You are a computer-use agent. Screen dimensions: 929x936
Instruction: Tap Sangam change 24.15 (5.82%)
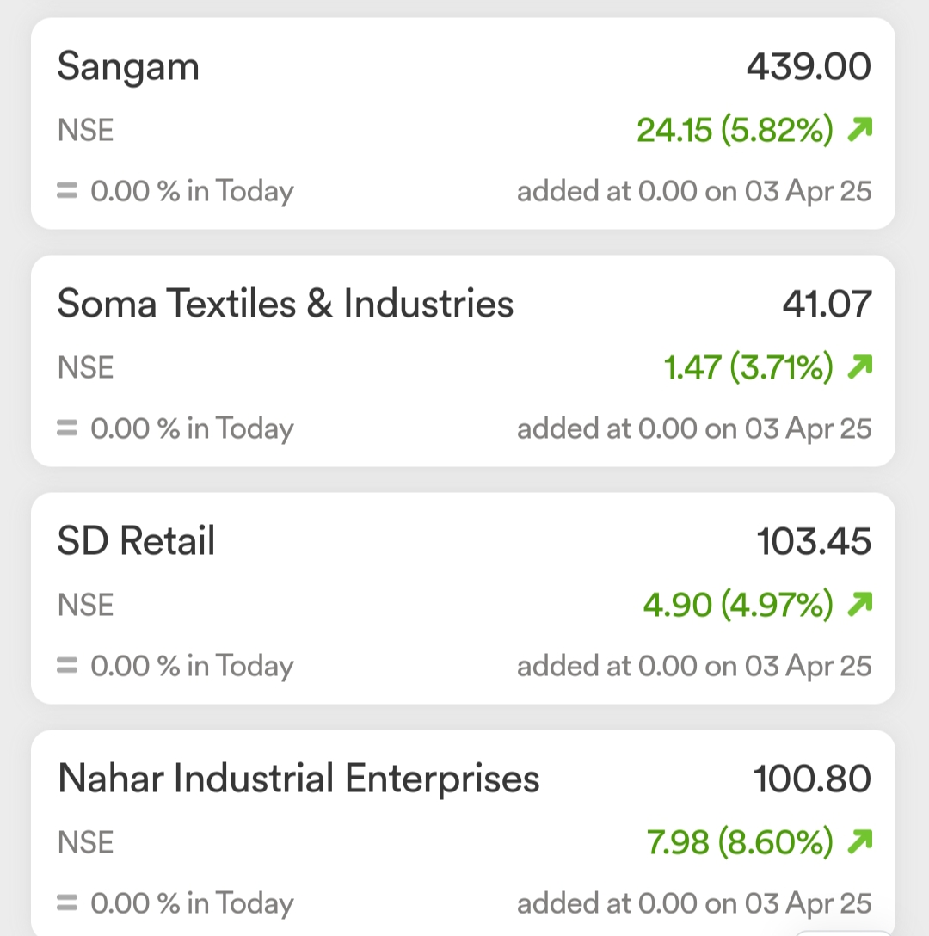tap(735, 131)
